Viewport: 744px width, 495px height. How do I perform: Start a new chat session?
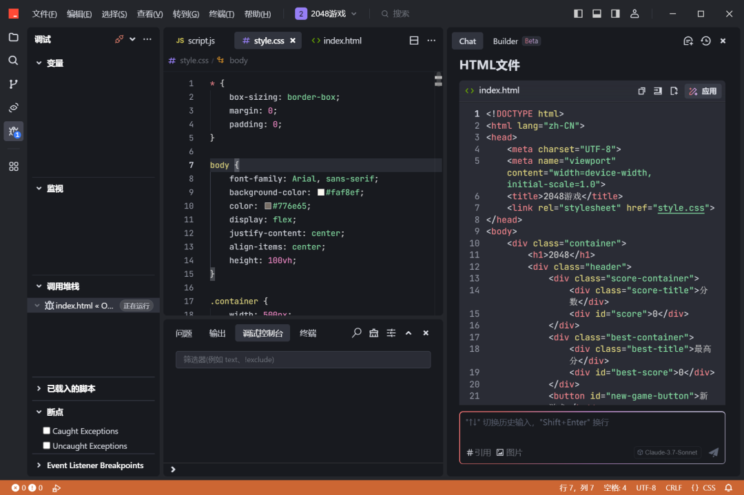688,41
